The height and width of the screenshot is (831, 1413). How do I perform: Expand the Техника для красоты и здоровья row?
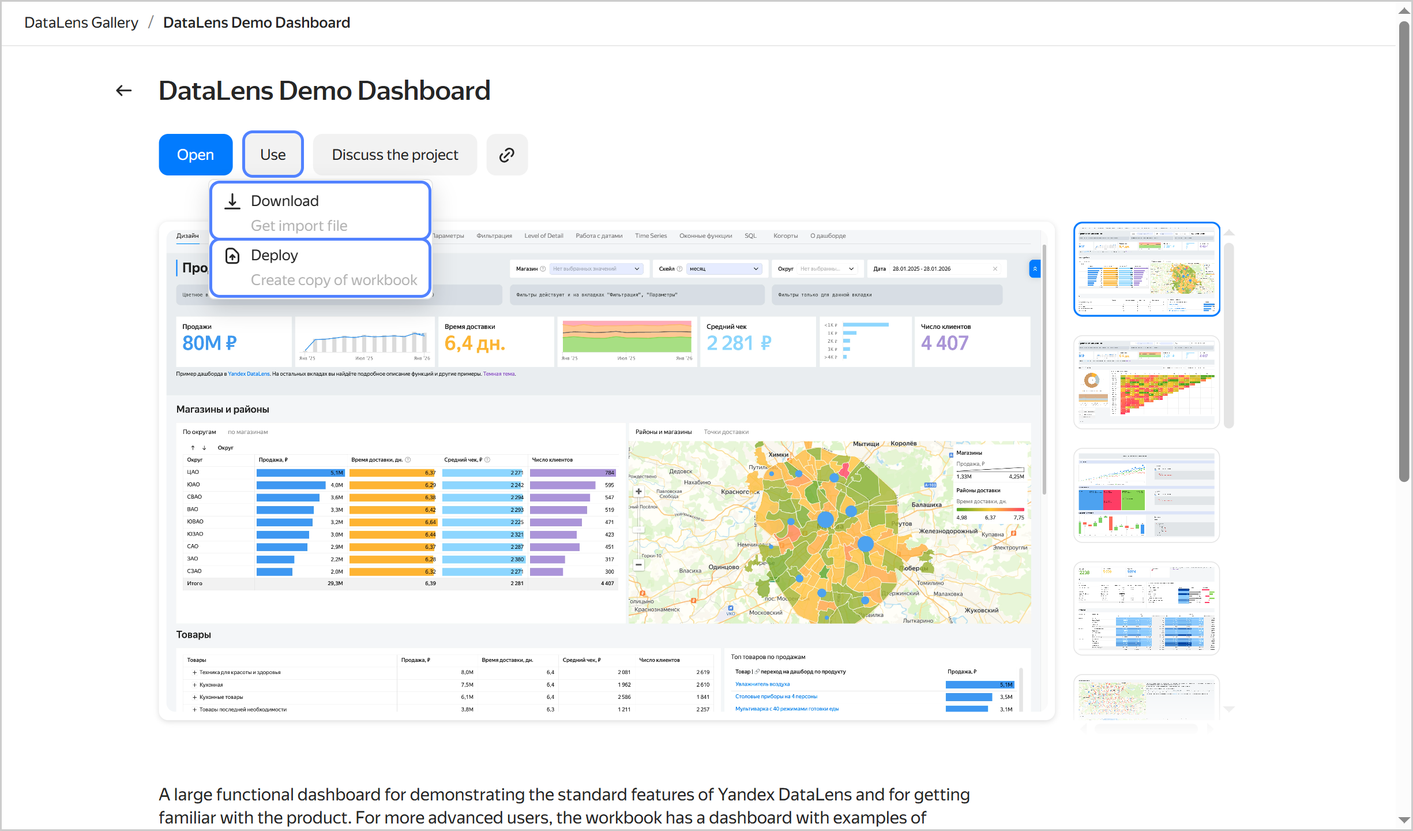coord(194,672)
